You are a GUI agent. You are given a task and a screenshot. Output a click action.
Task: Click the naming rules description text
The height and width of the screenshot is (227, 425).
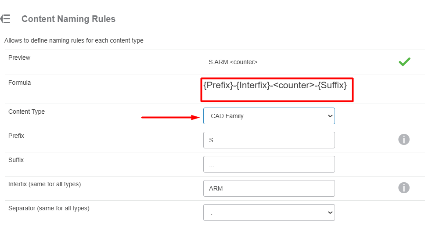(x=74, y=41)
